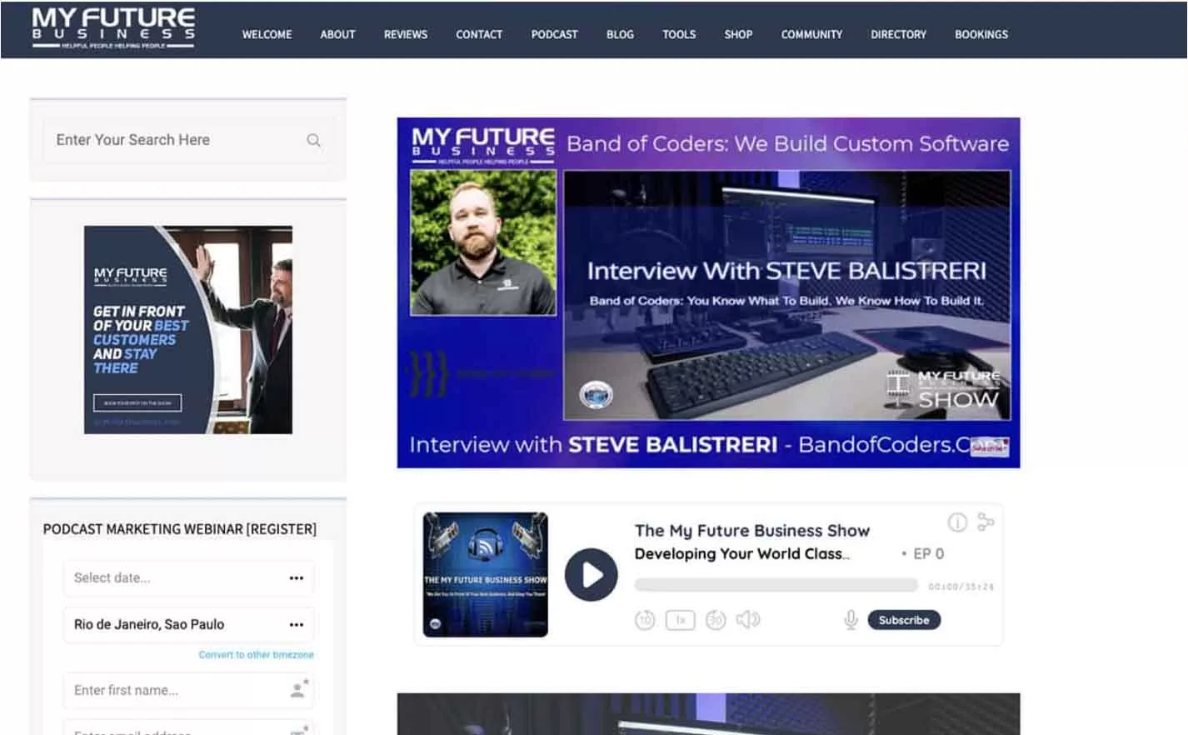Image resolution: width=1188 pixels, height=735 pixels.
Task: Open the Community menu item
Action: pyautogui.click(x=811, y=34)
